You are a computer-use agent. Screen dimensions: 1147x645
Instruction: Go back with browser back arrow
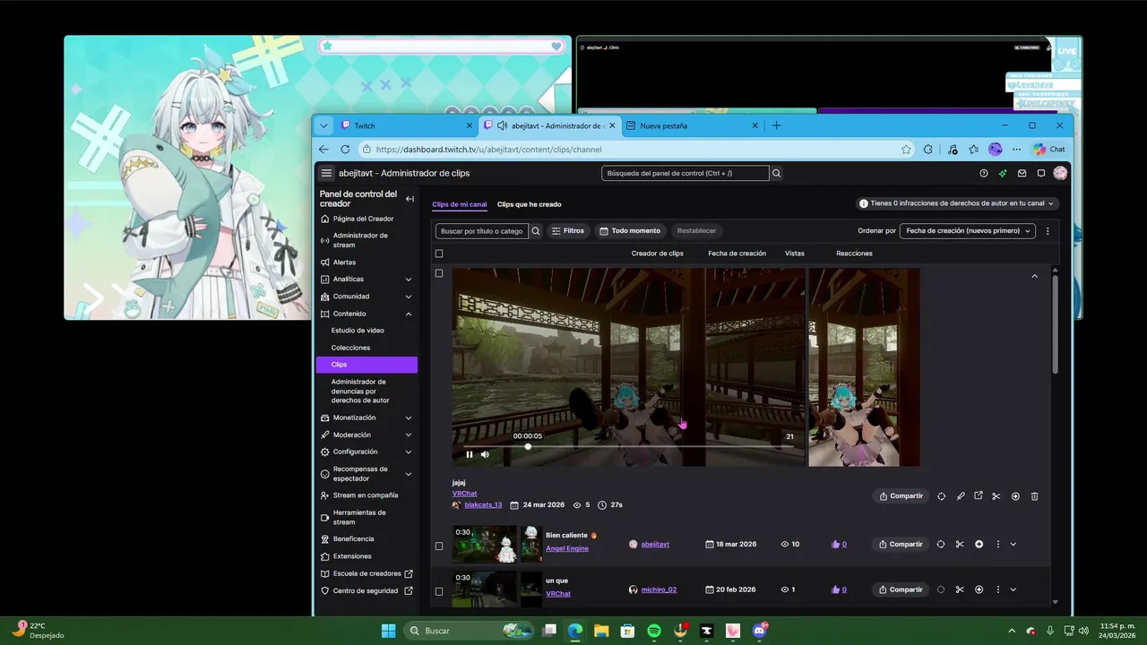pos(324,150)
